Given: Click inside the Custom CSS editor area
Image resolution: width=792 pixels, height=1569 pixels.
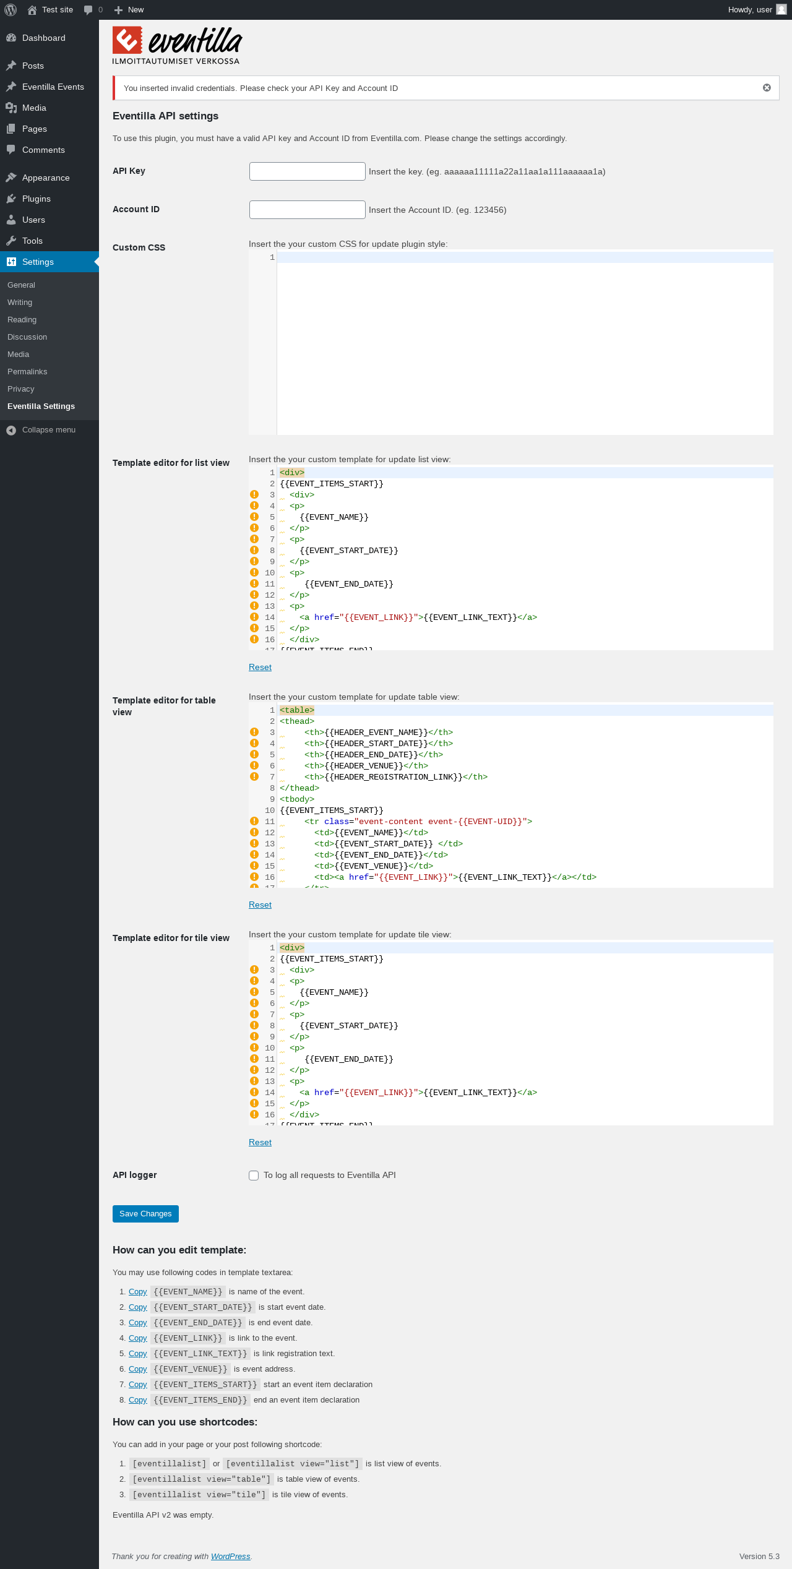Looking at the screenshot, I should (524, 342).
